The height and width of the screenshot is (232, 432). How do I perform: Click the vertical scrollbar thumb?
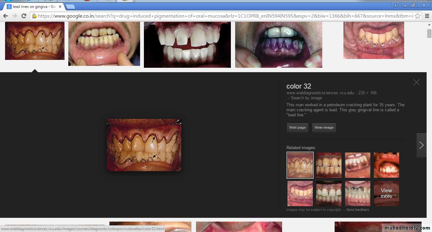click(429, 33)
